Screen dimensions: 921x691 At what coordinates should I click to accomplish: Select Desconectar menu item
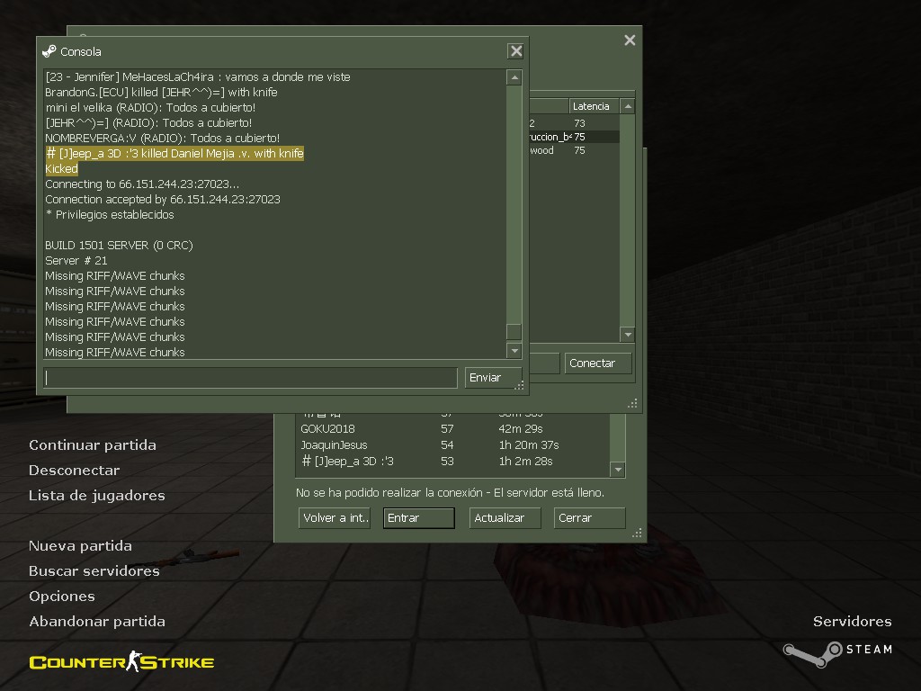74,470
